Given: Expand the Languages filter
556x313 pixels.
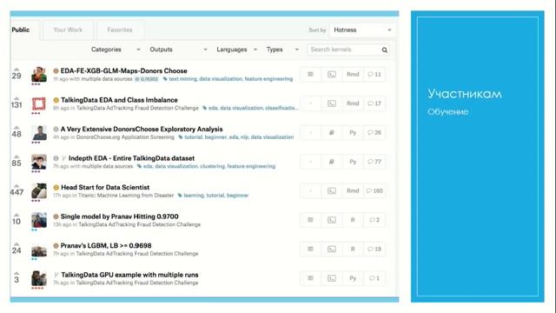Looking at the screenshot, I should pos(236,50).
